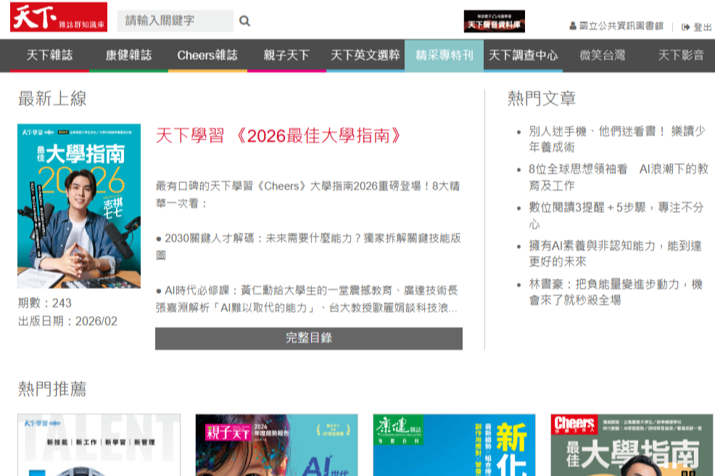
Task: Open the 康健雜誌 cover in 熱門推薦
Action: (x=454, y=445)
